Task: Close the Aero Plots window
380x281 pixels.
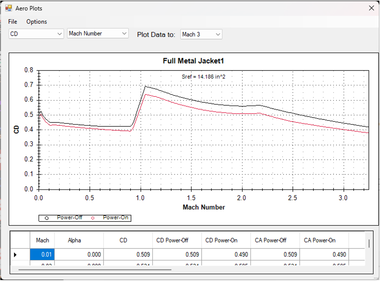Action: [x=371, y=8]
